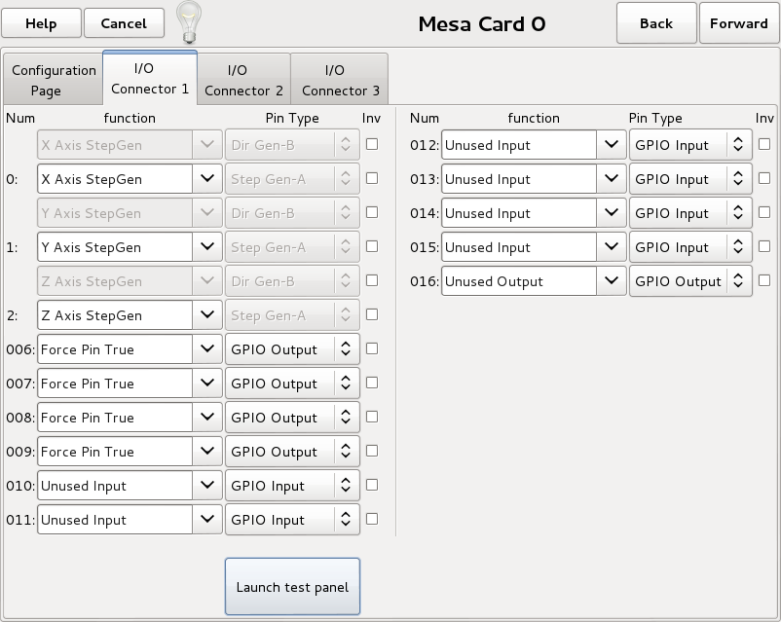Change Pin Type selector for pin 010

(x=292, y=486)
